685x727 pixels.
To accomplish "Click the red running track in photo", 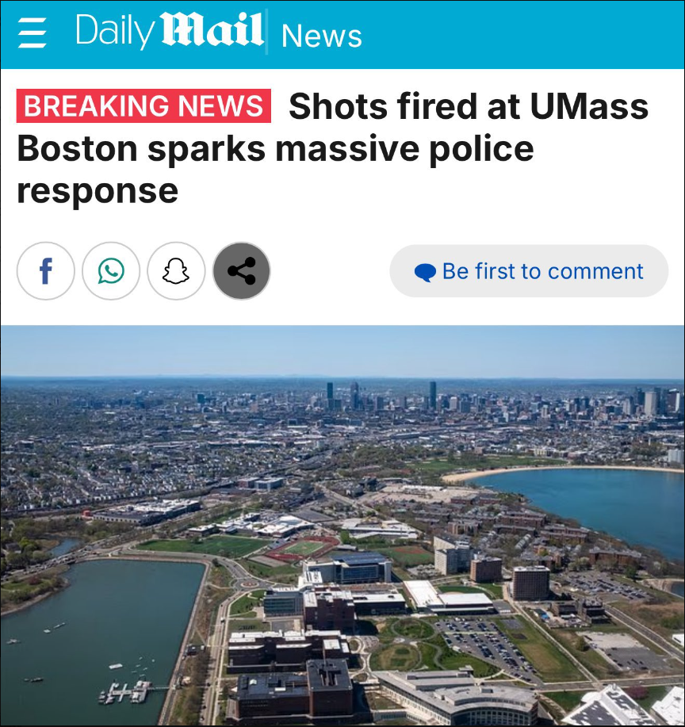I will pos(302,549).
